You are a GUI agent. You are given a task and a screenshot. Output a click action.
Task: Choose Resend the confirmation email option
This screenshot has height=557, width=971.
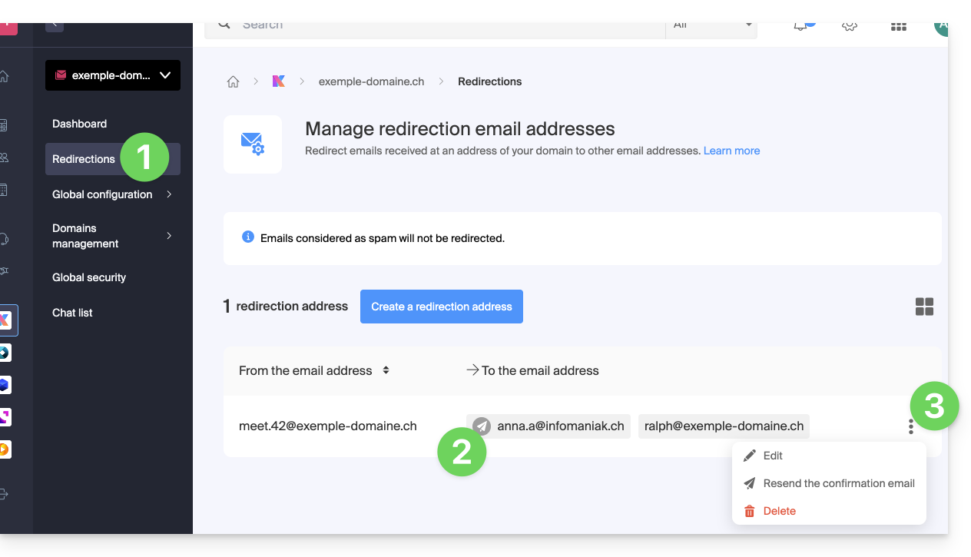coord(838,483)
